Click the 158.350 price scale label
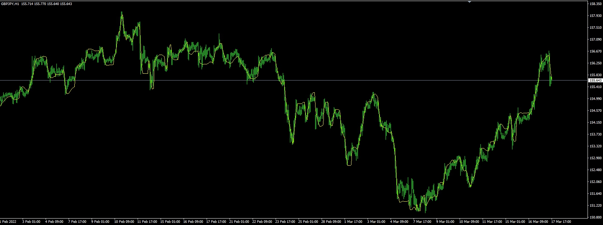 (596, 4)
